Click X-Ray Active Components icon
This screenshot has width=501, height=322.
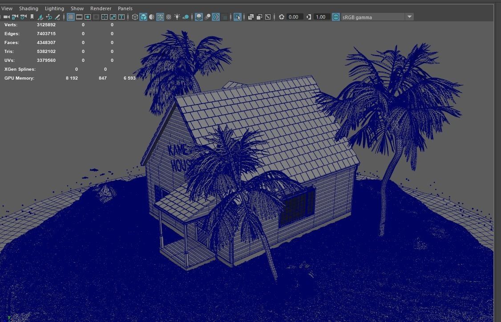[x=259, y=17]
